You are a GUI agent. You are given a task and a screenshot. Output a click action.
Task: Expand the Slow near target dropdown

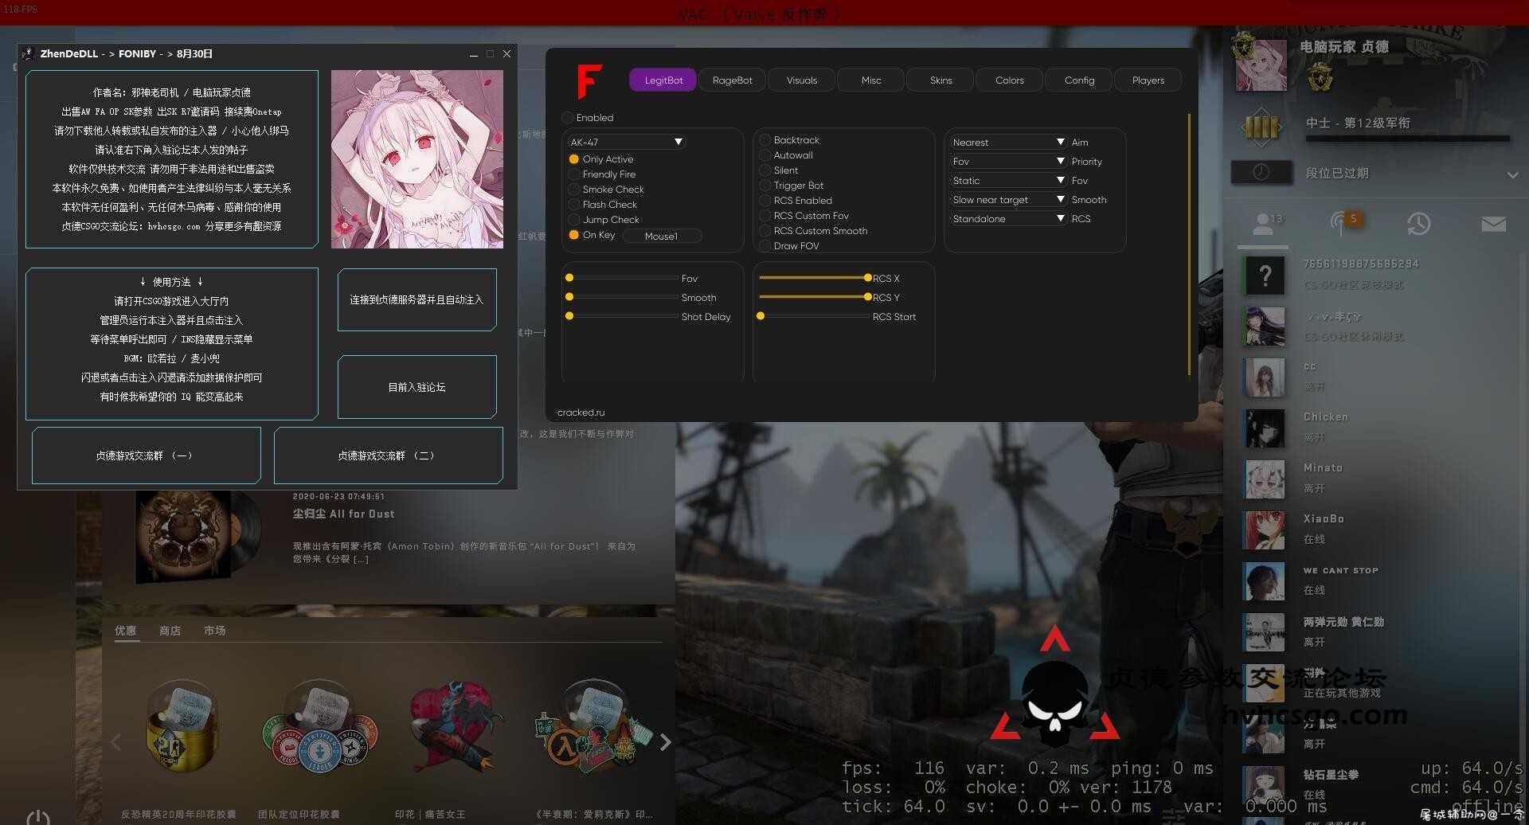[x=1007, y=200]
